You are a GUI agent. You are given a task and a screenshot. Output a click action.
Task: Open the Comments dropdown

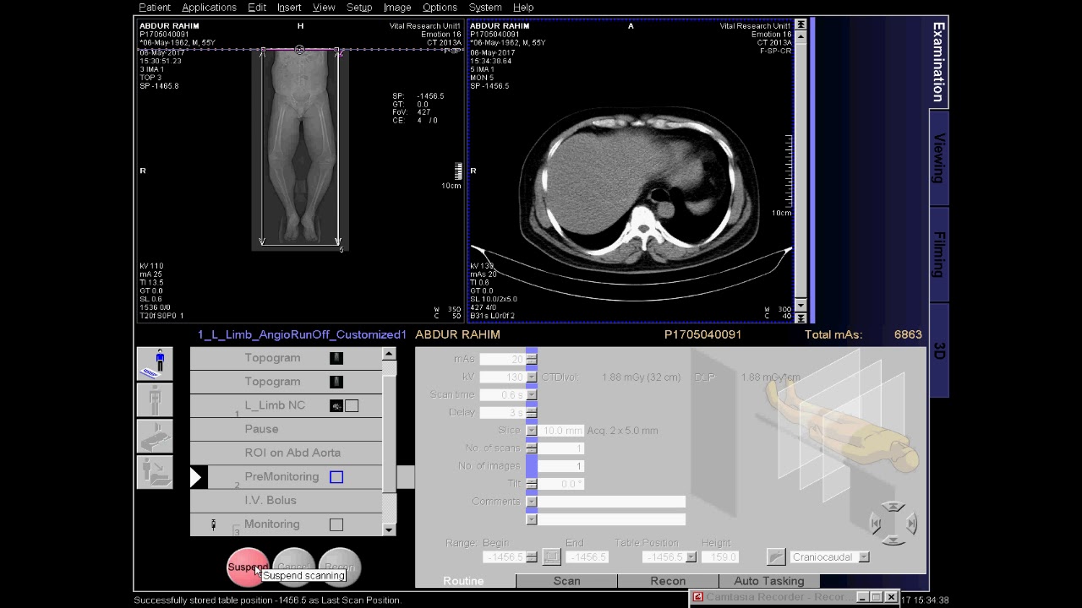coord(531,501)
